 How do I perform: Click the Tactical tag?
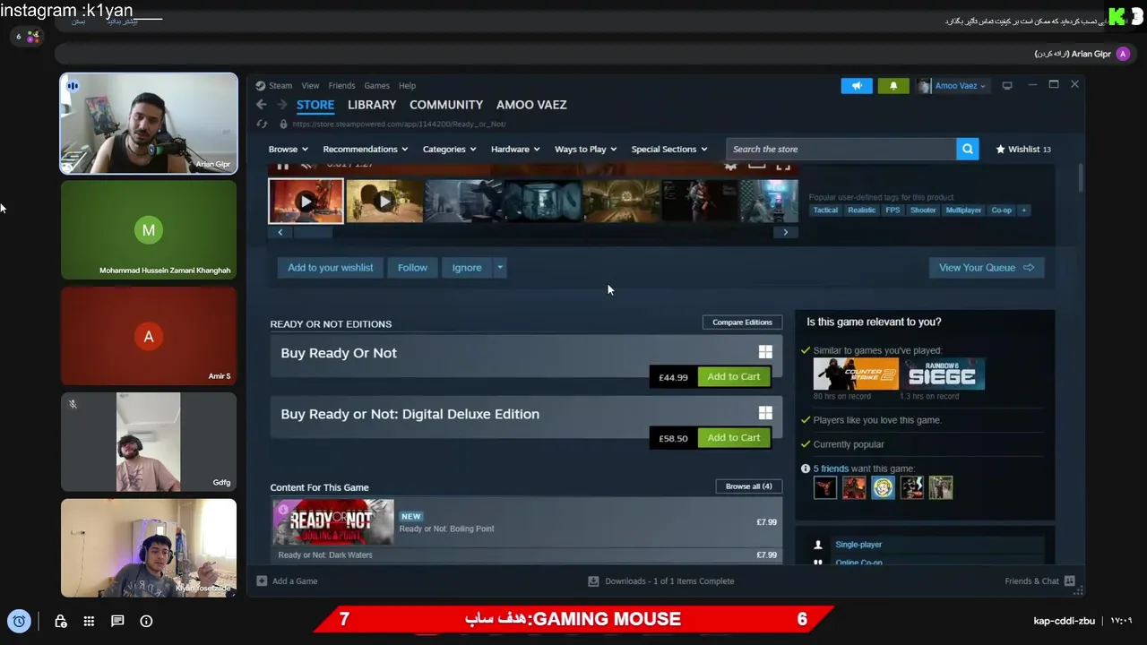[x=825, y=210]
